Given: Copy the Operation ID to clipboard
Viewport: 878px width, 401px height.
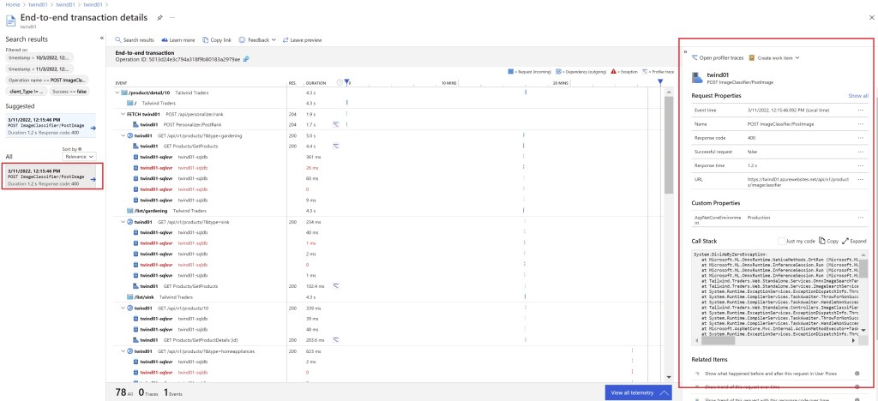Looking at the screenshot, I should pyautogui.click(x=246, y=59).
